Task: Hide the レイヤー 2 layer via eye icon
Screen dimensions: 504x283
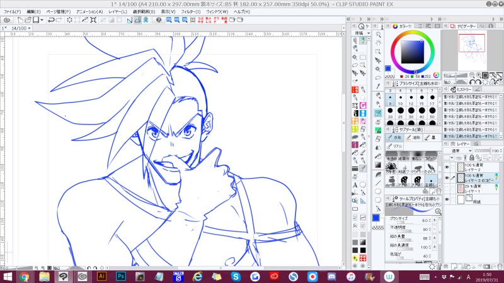Action: 447,168
